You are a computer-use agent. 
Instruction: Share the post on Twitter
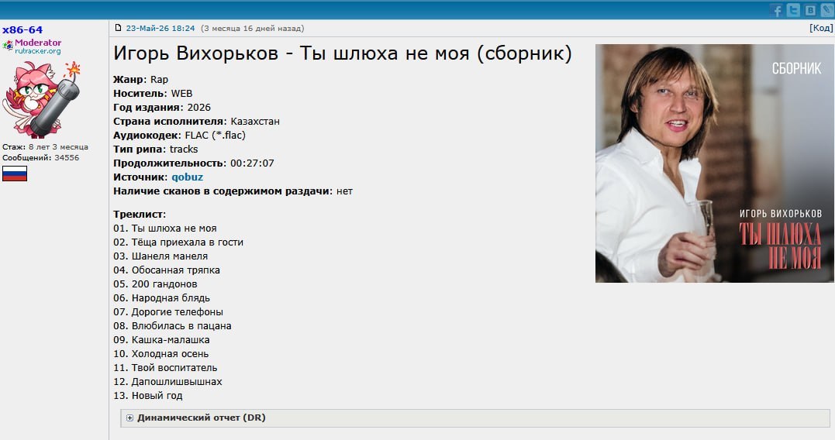(793, 10)
